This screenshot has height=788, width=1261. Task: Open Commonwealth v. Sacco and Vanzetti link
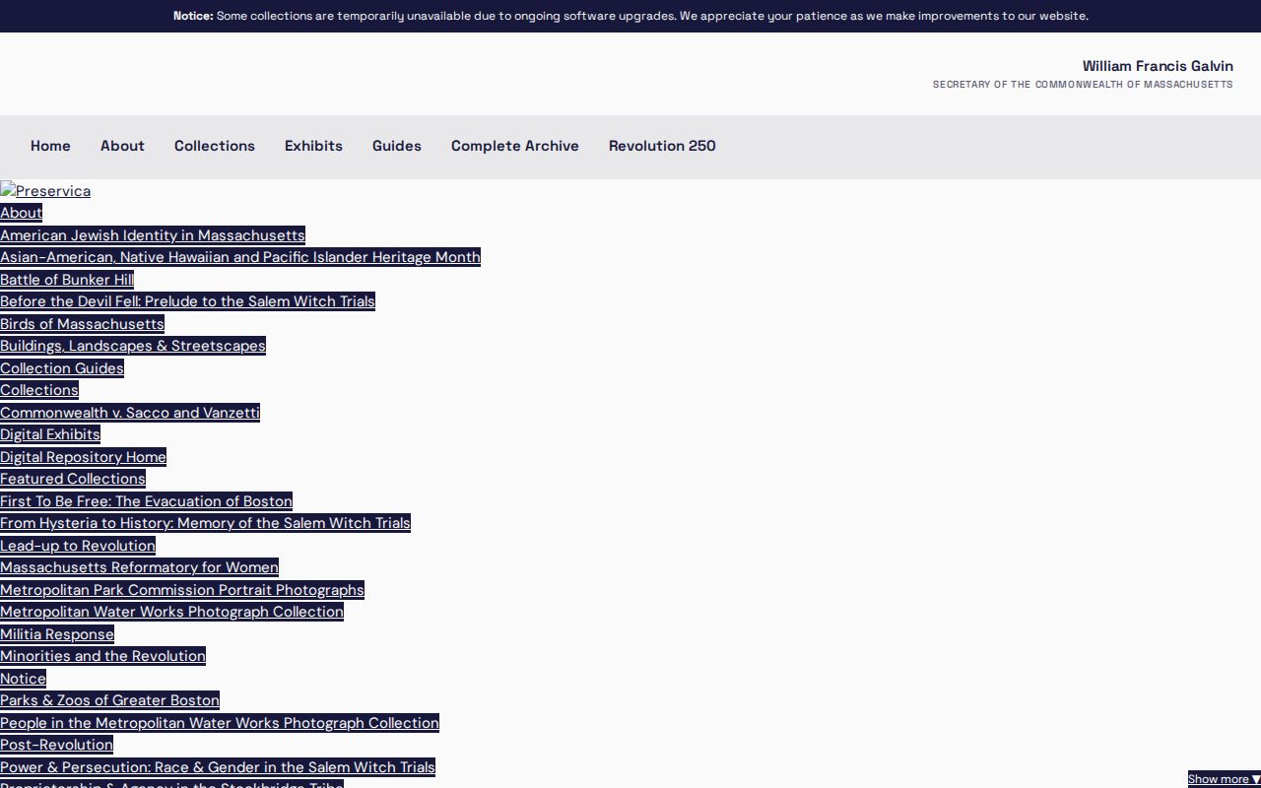(x=130, y=413)
